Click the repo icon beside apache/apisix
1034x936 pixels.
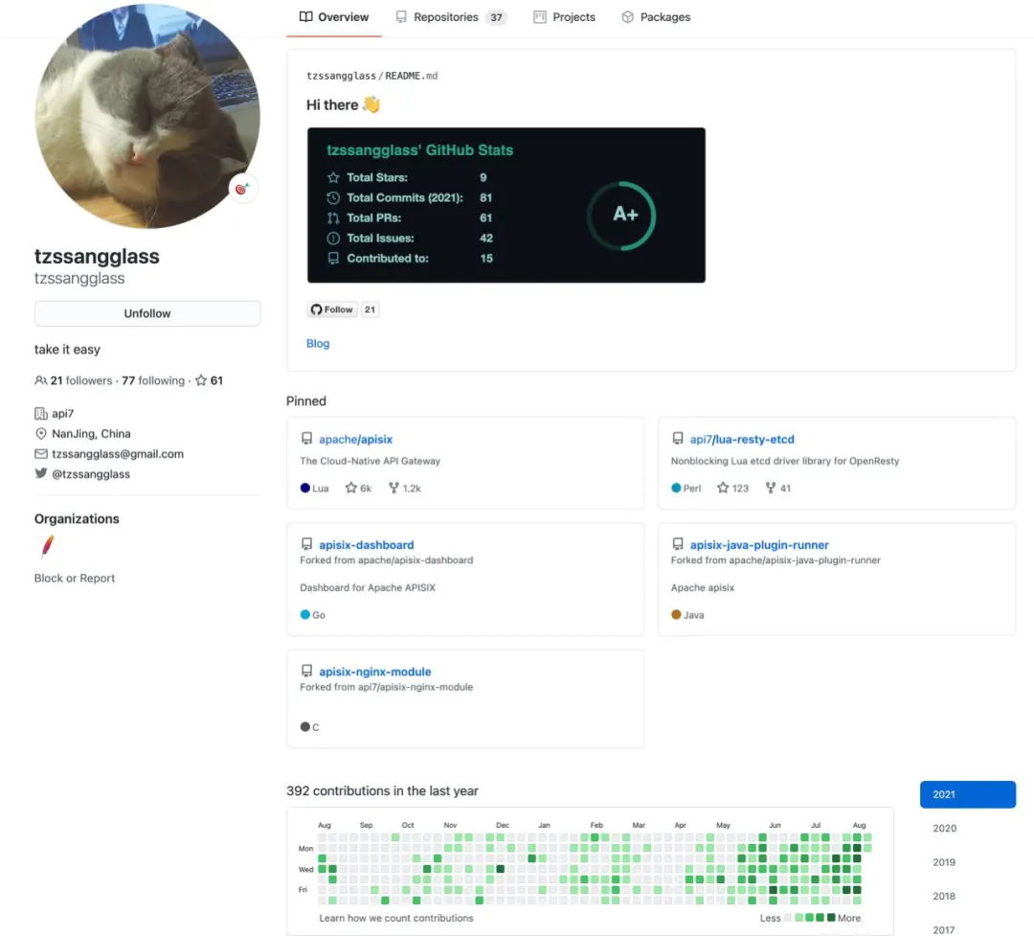[x=306, y=439]
